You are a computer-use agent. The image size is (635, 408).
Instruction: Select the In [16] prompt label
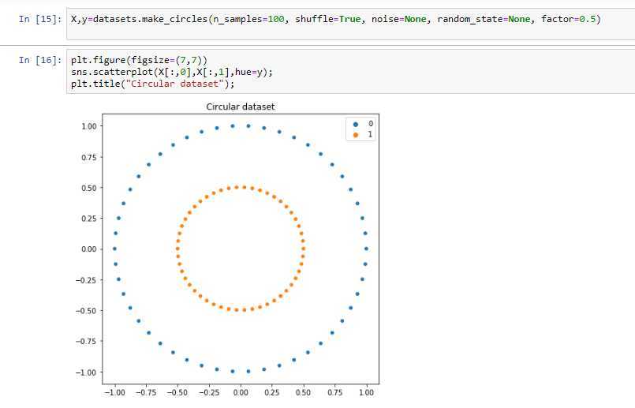40,60
